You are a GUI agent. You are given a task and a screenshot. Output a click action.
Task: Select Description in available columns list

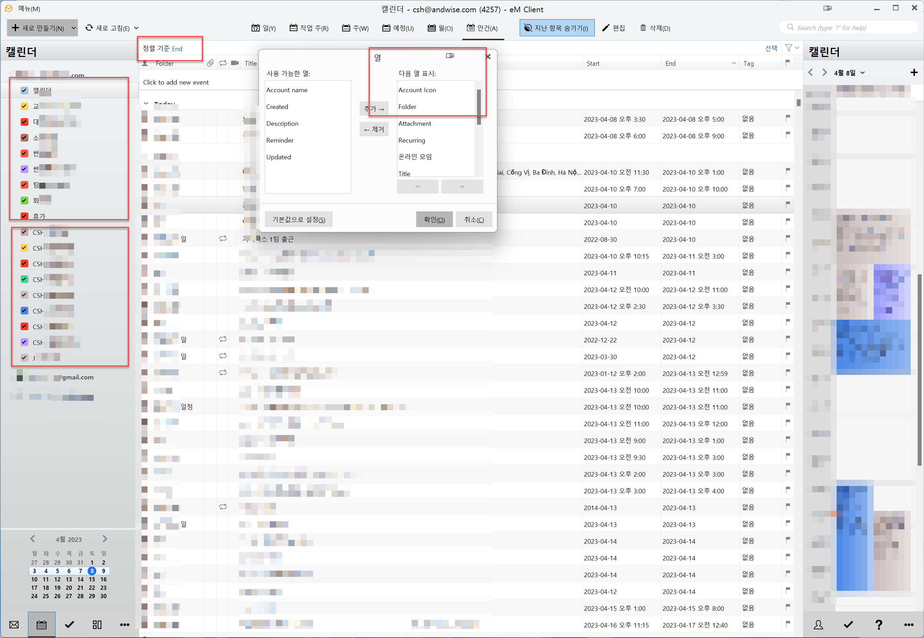click(x=282, y=124)
